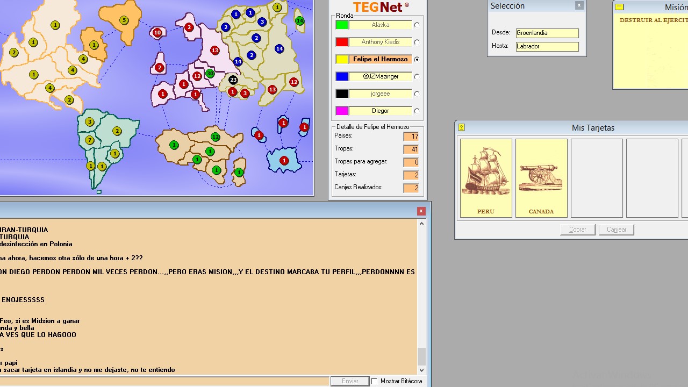Click the @JZMazinger player name
Image resolution: width=688 pixels, height=387 pixels.
click(381, 76)
